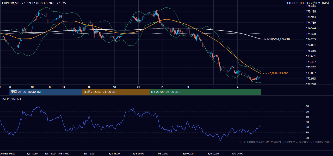Image resolution: width=333 pixels, height=156 pixels.
Task: Click price axis value 174.390
Action: 311,34
